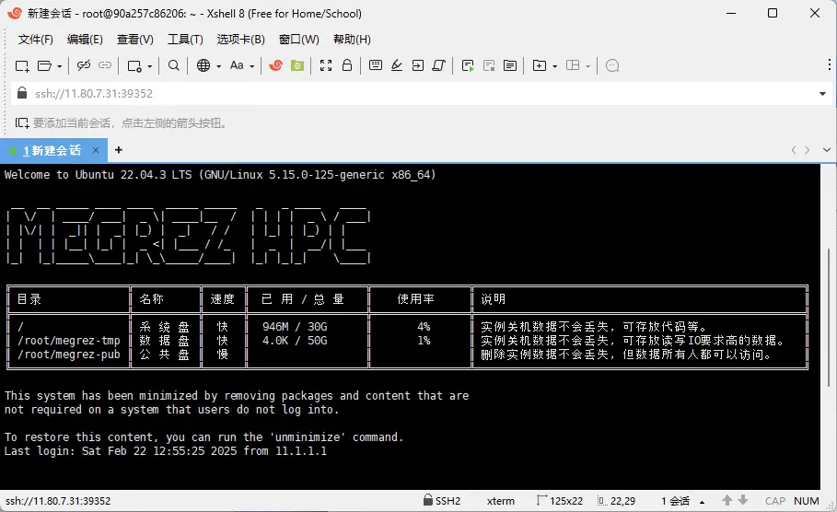Click the magnifier Find icon
The width and height of the screenshot is (837, 512).
[174, 65]
